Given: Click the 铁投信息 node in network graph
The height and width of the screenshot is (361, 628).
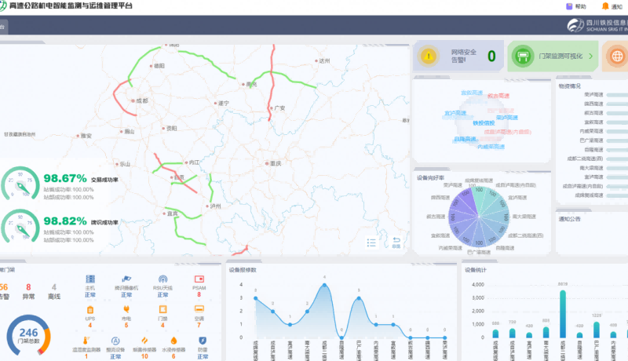Looking at the screenshot, I should click(484, 123).
